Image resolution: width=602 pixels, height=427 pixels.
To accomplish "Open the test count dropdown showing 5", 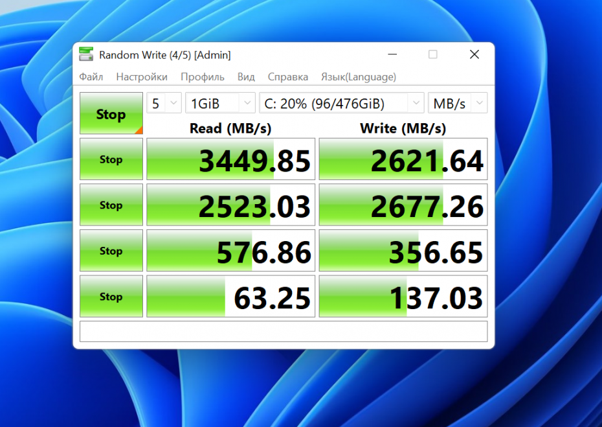I will [164, 103].
